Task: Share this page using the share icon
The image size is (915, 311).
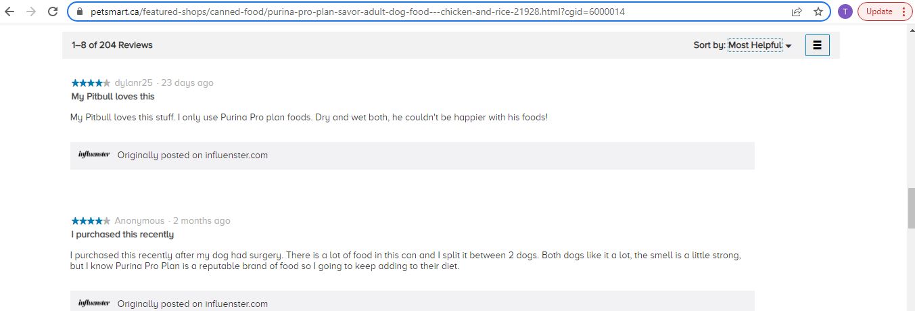Action: (797, 11)
